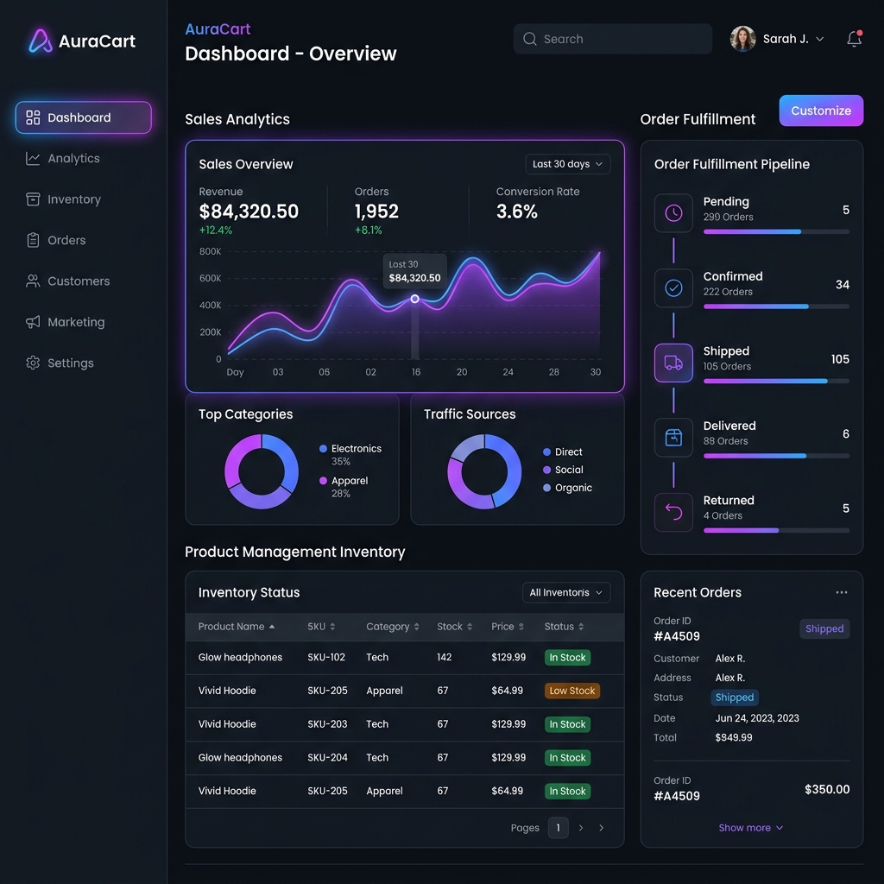Select the Dashboard menu item
884x884 pixels.
click(x=84, y=117)
